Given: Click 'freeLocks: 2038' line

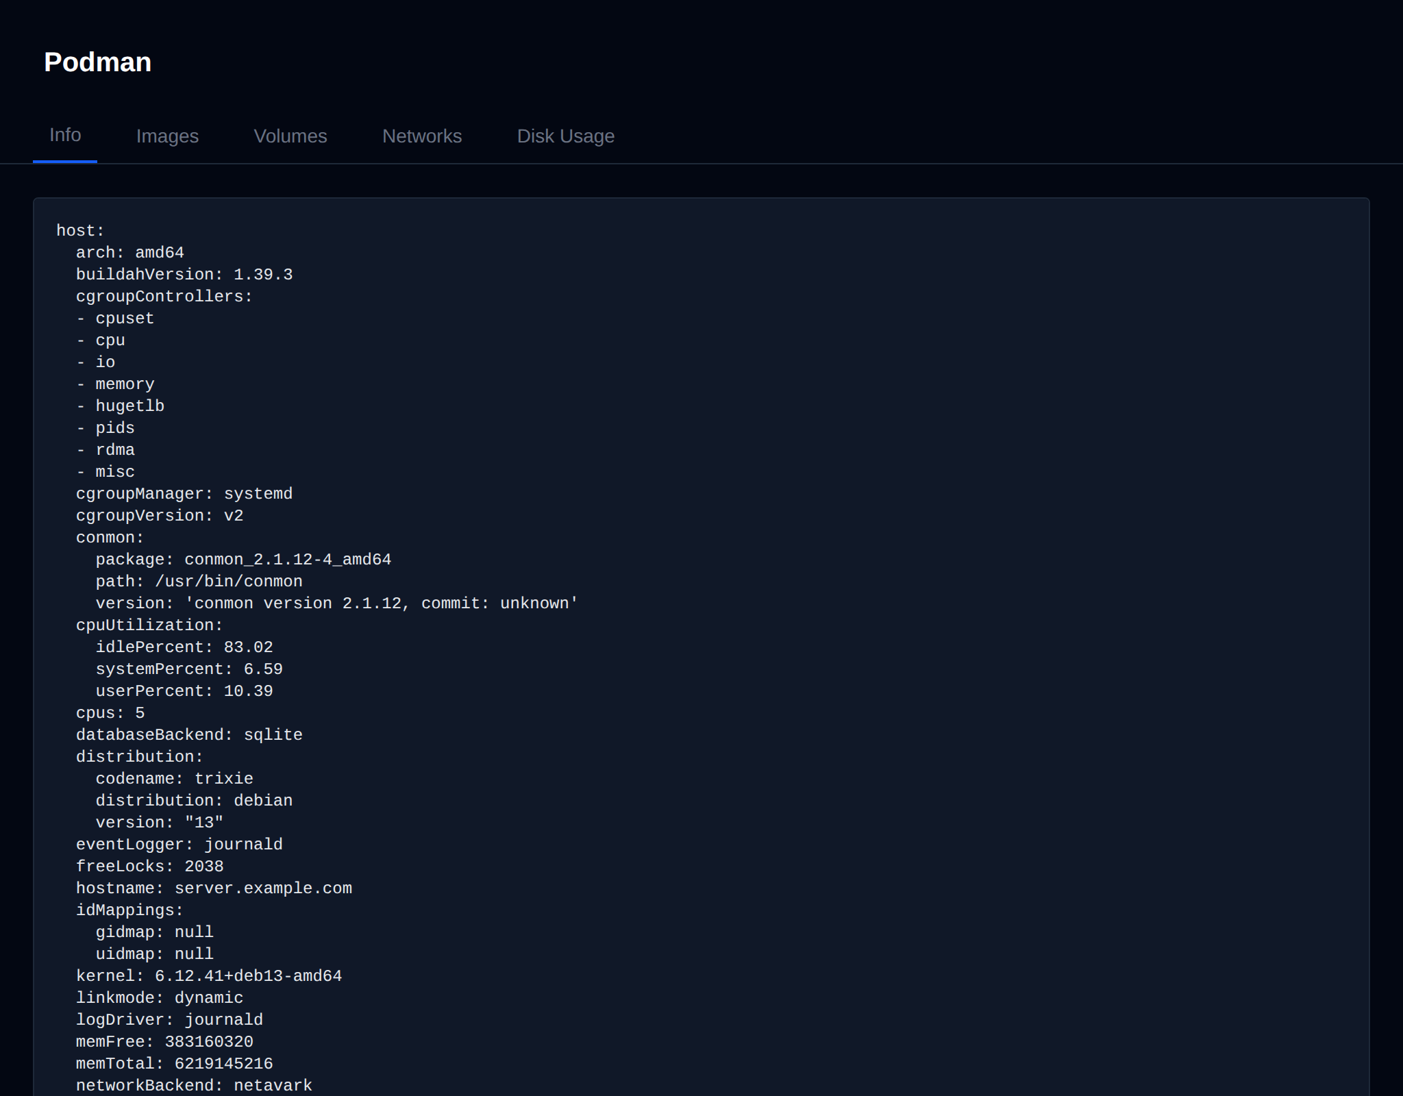Looking at the screenshot, I should (150, 867).
